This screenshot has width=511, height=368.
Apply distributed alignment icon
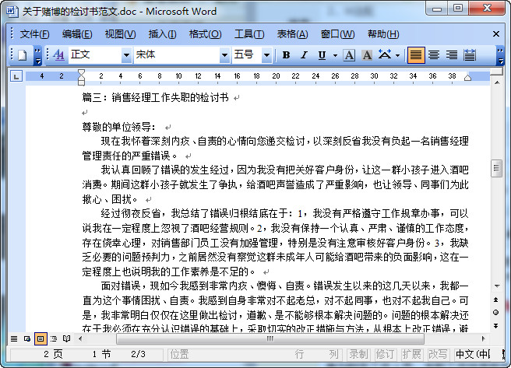[x=470, y=55]
